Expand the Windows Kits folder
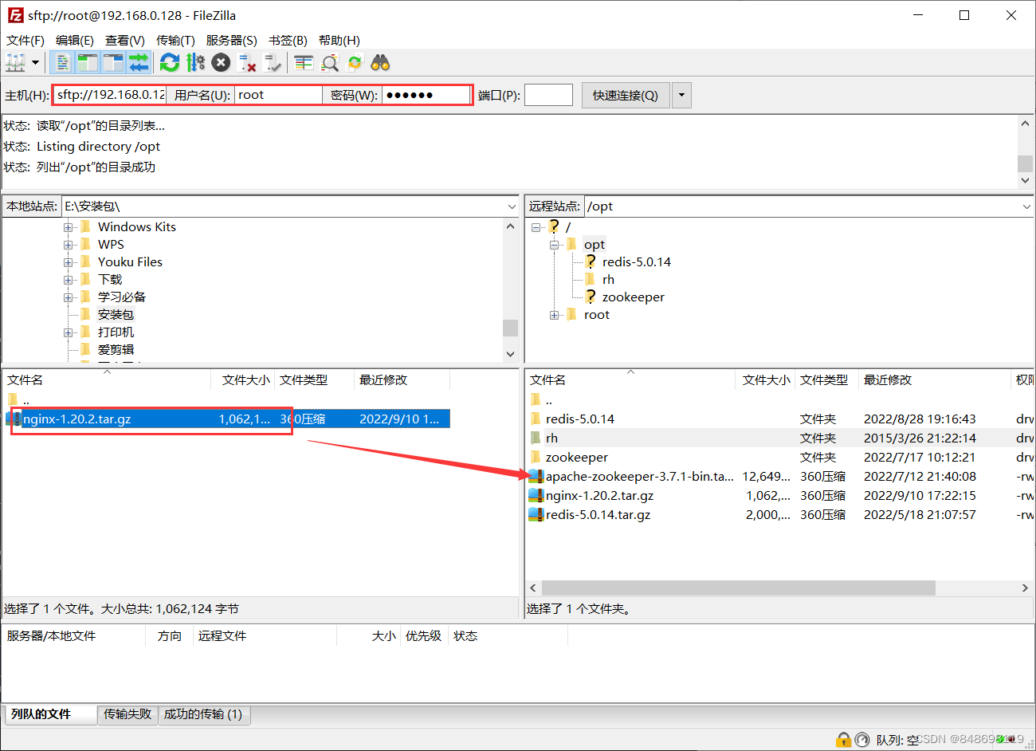This screenshot has width=1036, height=751. pyautogui.click(x=69, y=227)
